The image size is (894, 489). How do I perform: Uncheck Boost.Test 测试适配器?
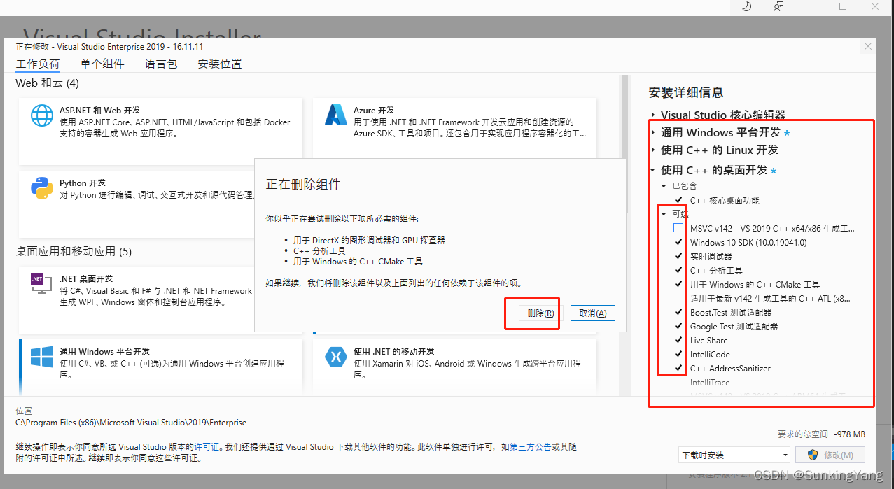click(x=678, y=312)
